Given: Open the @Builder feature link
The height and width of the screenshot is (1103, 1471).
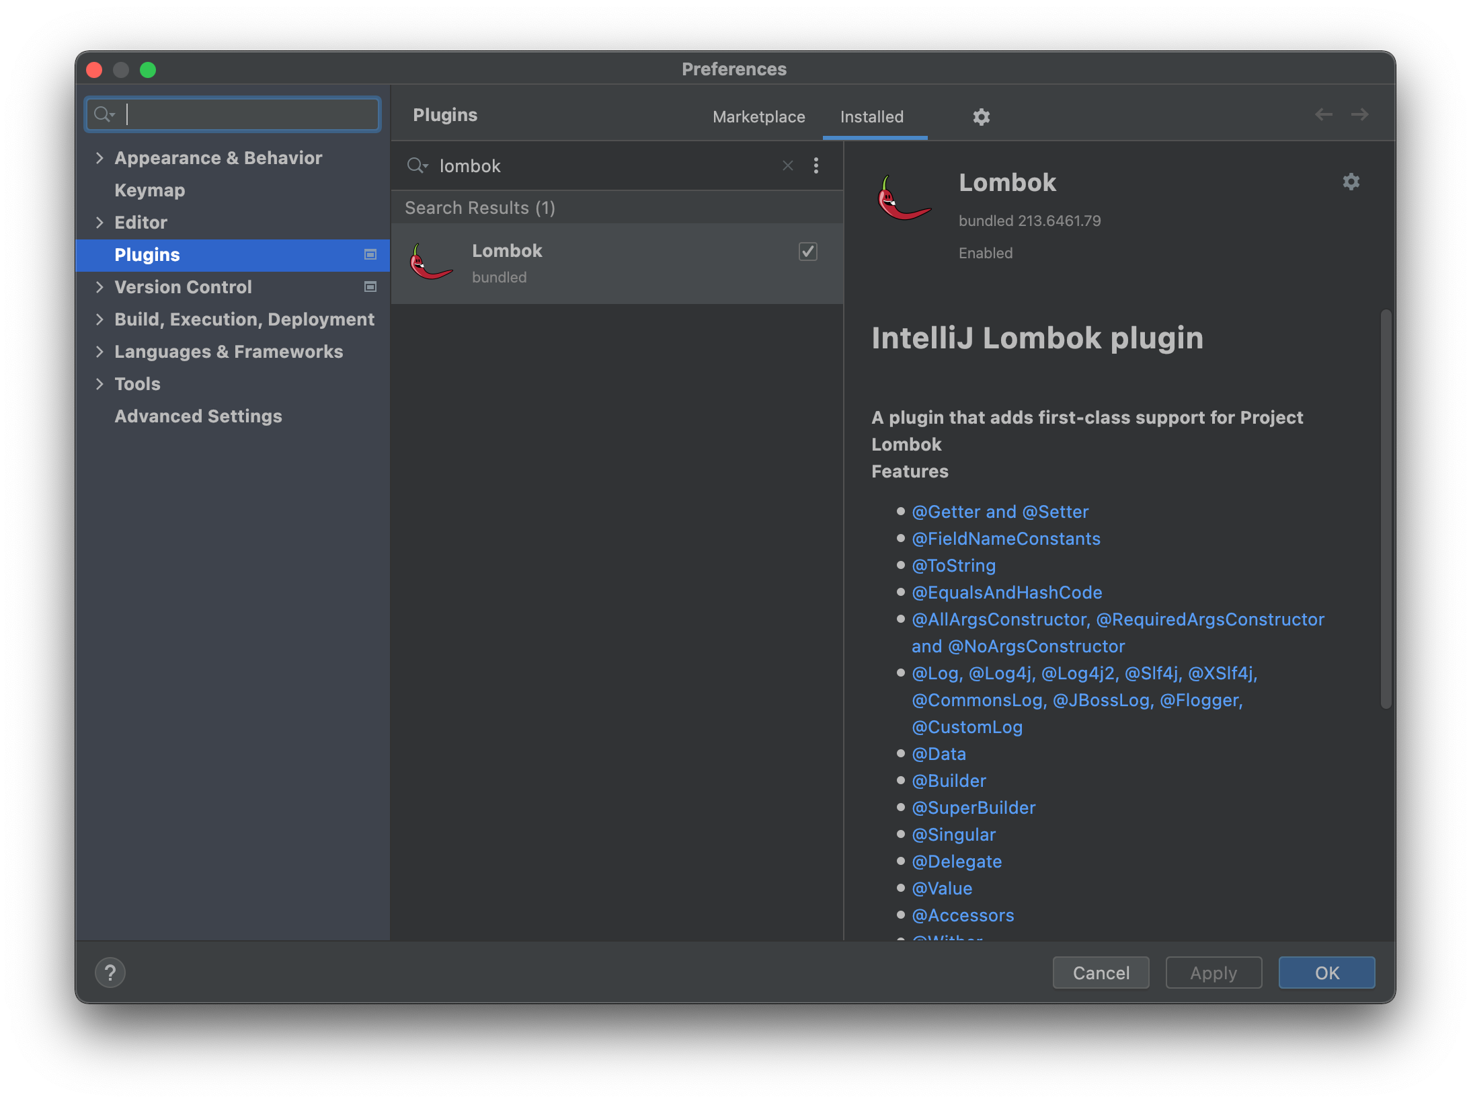Looking at the screenshot, I should pyautogui.click(x=949, y=781).
